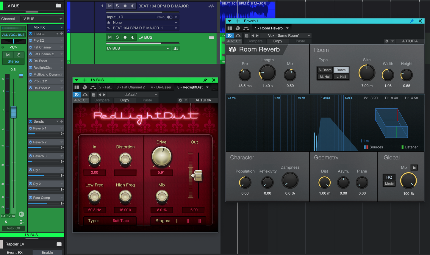Screen dimensions: 430x255
Task: Select S. Room reverb type
Action: [x=325, y=70]
